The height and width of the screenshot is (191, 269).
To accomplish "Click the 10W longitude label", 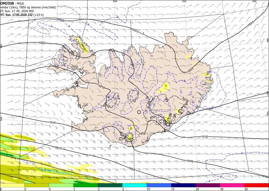I will tap(254, 1).
